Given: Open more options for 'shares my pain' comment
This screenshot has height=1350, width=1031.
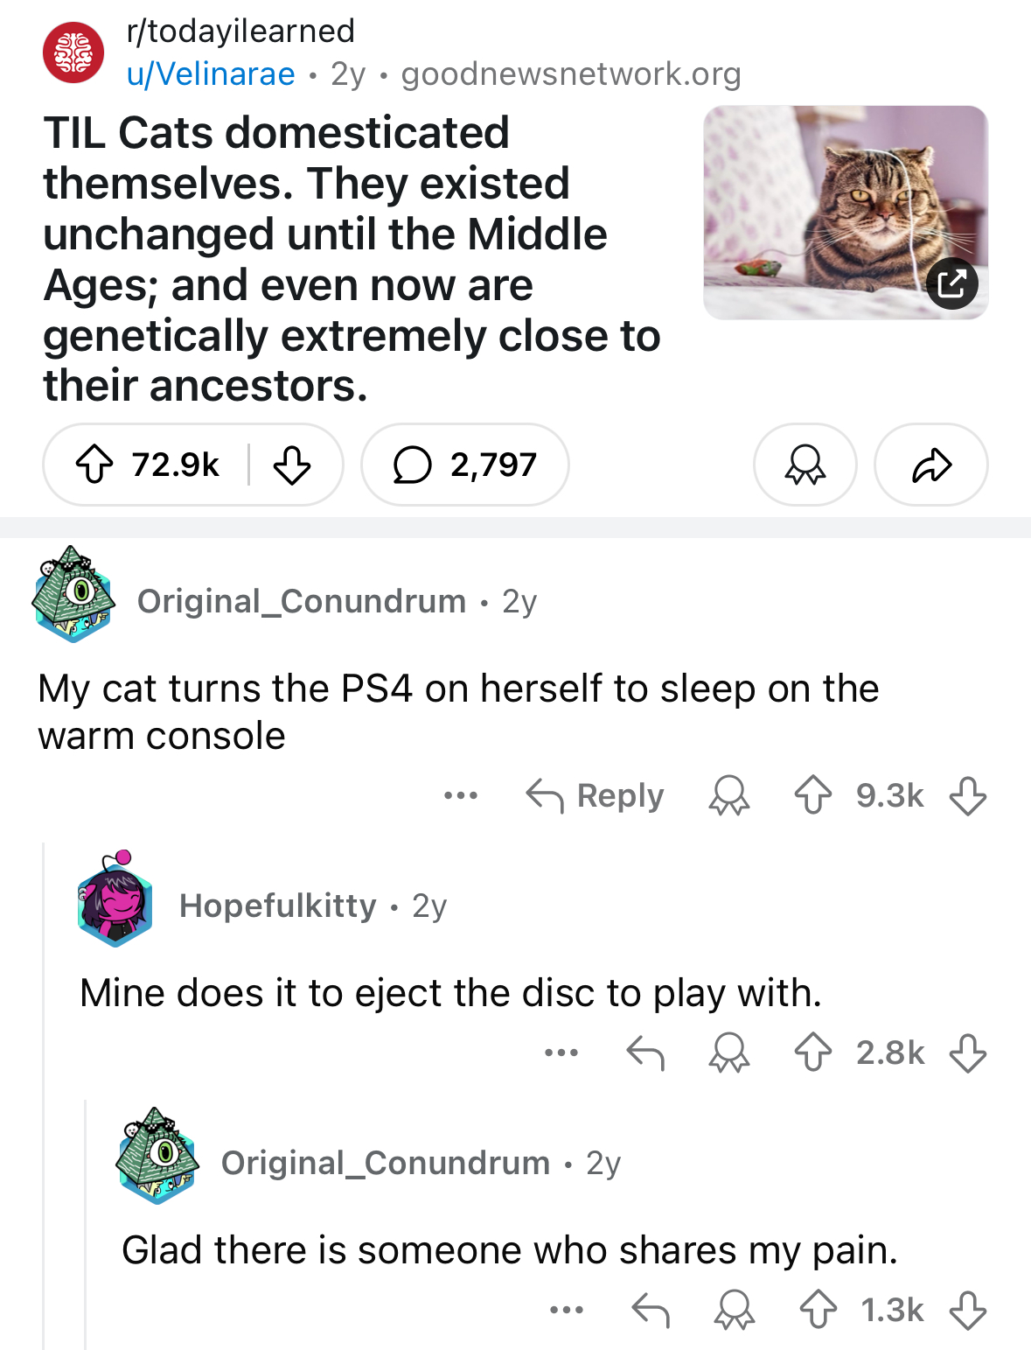Looking at the screenshot, I should [567, 1310].
